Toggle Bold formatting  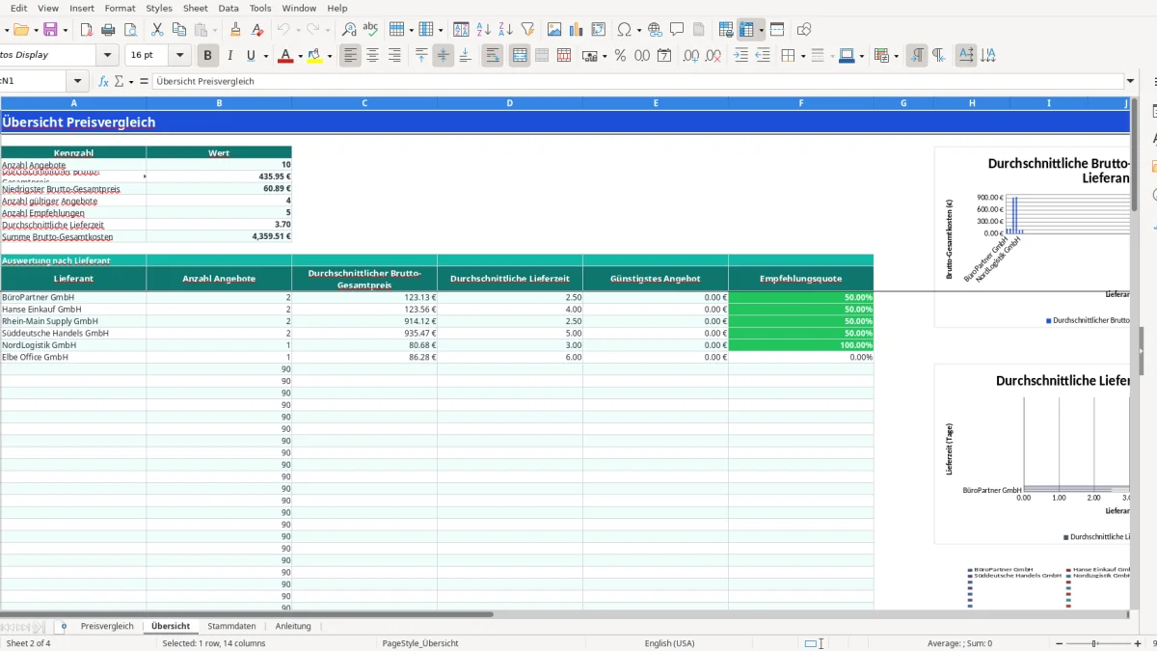tap(207, 56)
